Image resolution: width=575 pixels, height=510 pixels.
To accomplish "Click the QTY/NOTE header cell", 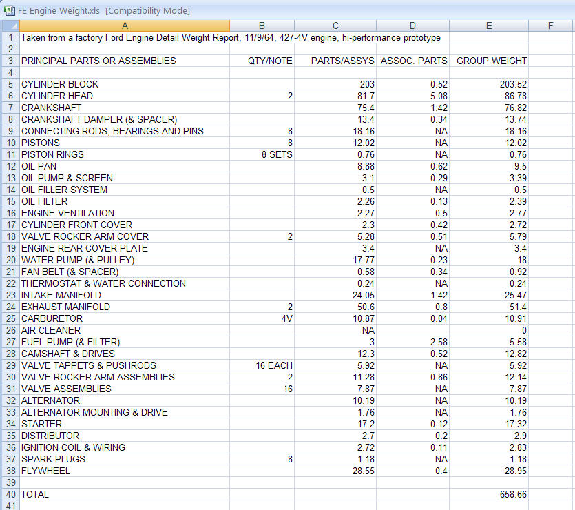I will click(262, 61).
